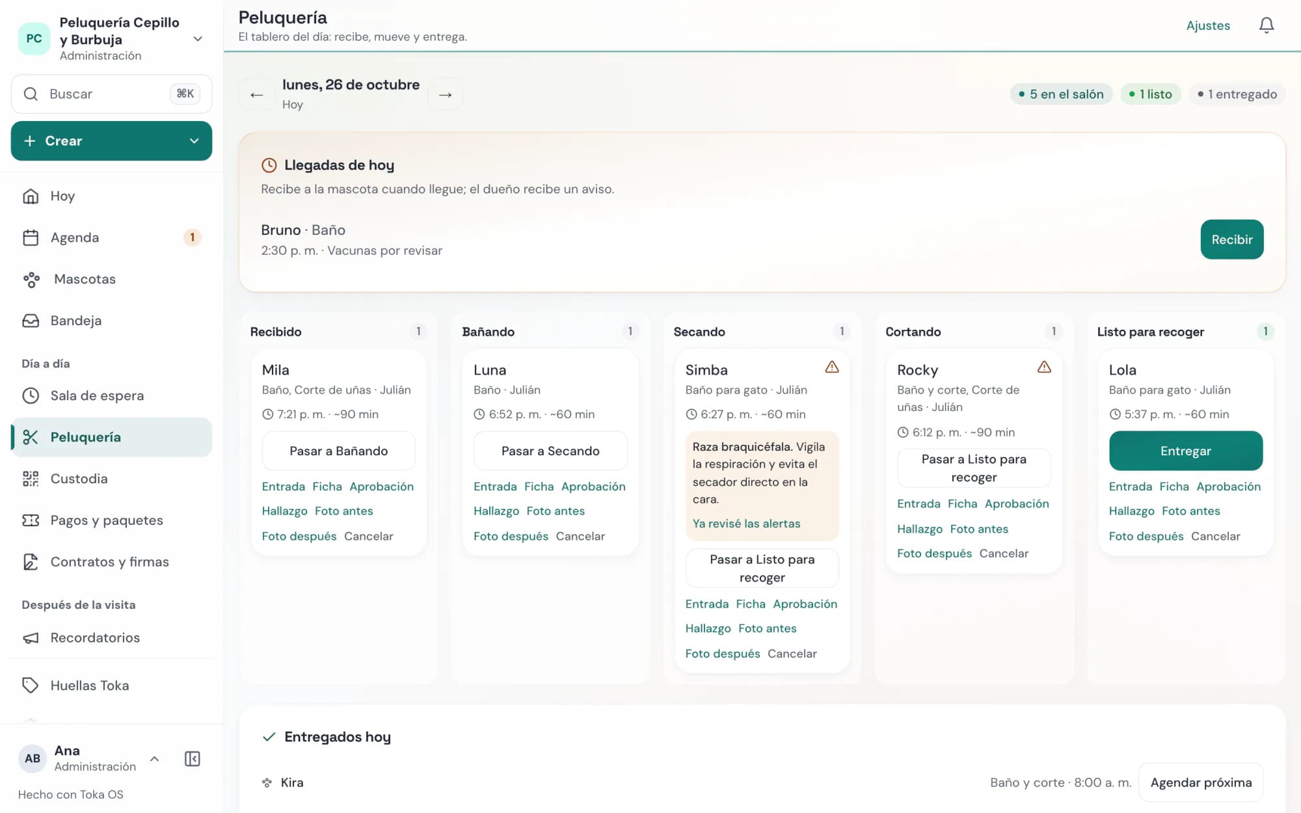Click Entregar for Lola
Screen dimensions: 1301x813
tap(1185, 451)
